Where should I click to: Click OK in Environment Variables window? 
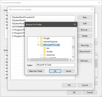click(74, 92)
